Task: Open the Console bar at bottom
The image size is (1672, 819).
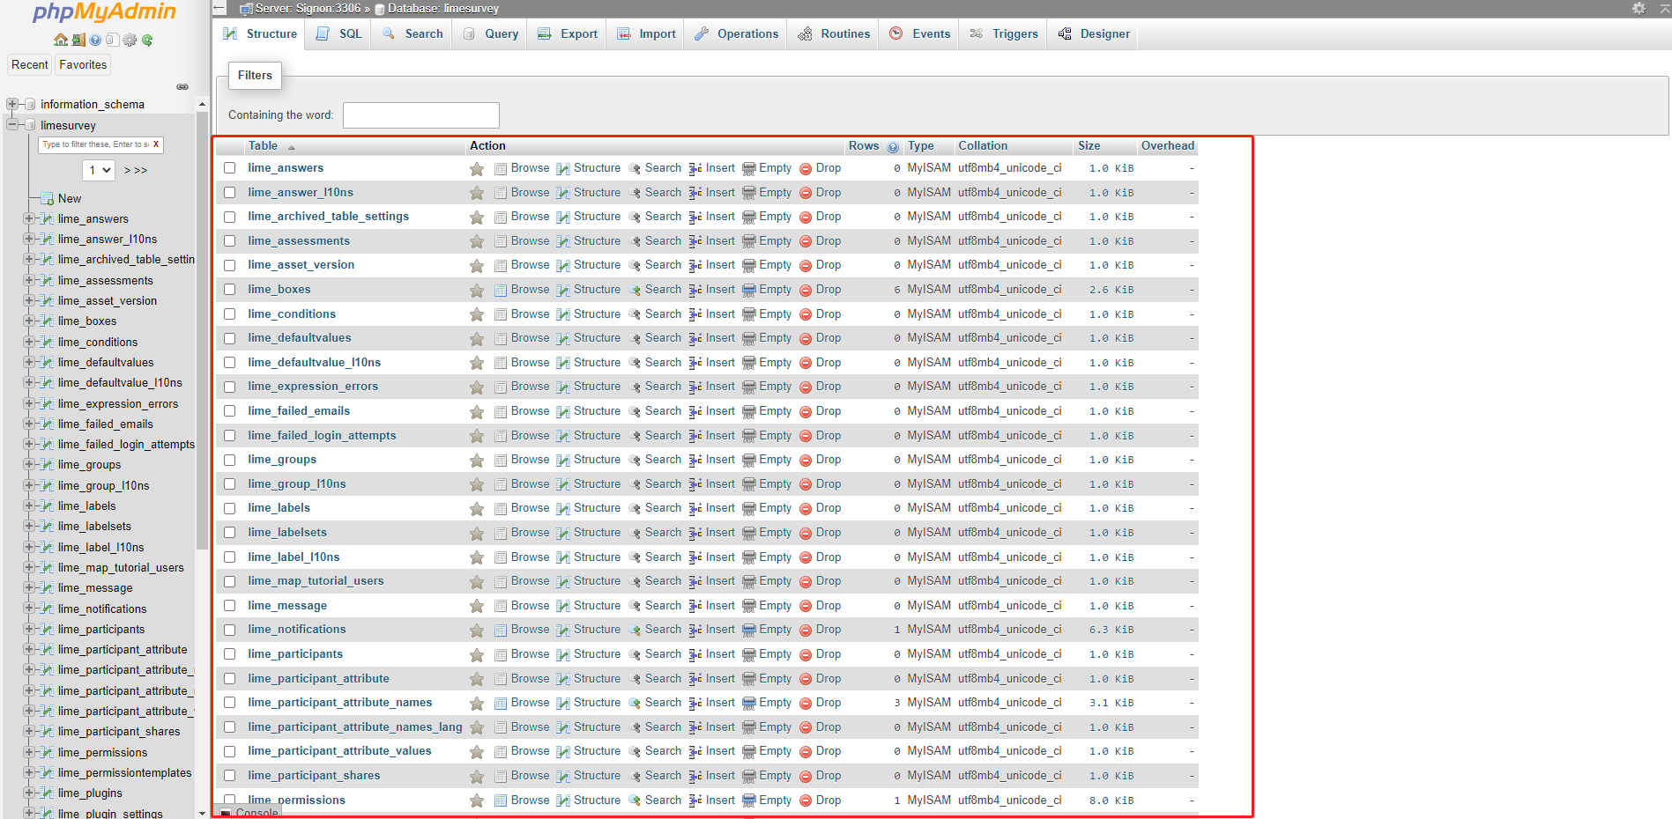Action: (249, 813)
